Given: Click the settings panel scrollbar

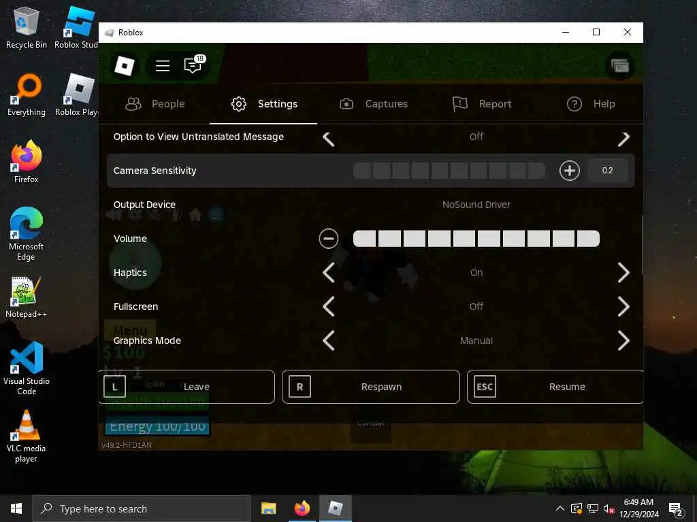Looking at the screenshot, I should coord(643,245).
